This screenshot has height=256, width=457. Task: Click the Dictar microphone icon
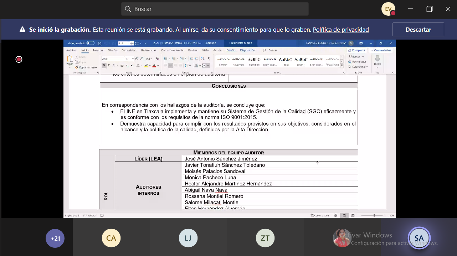(x=378, y=59)
